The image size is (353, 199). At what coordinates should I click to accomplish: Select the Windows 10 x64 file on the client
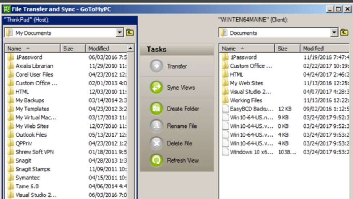click(251, 152)
